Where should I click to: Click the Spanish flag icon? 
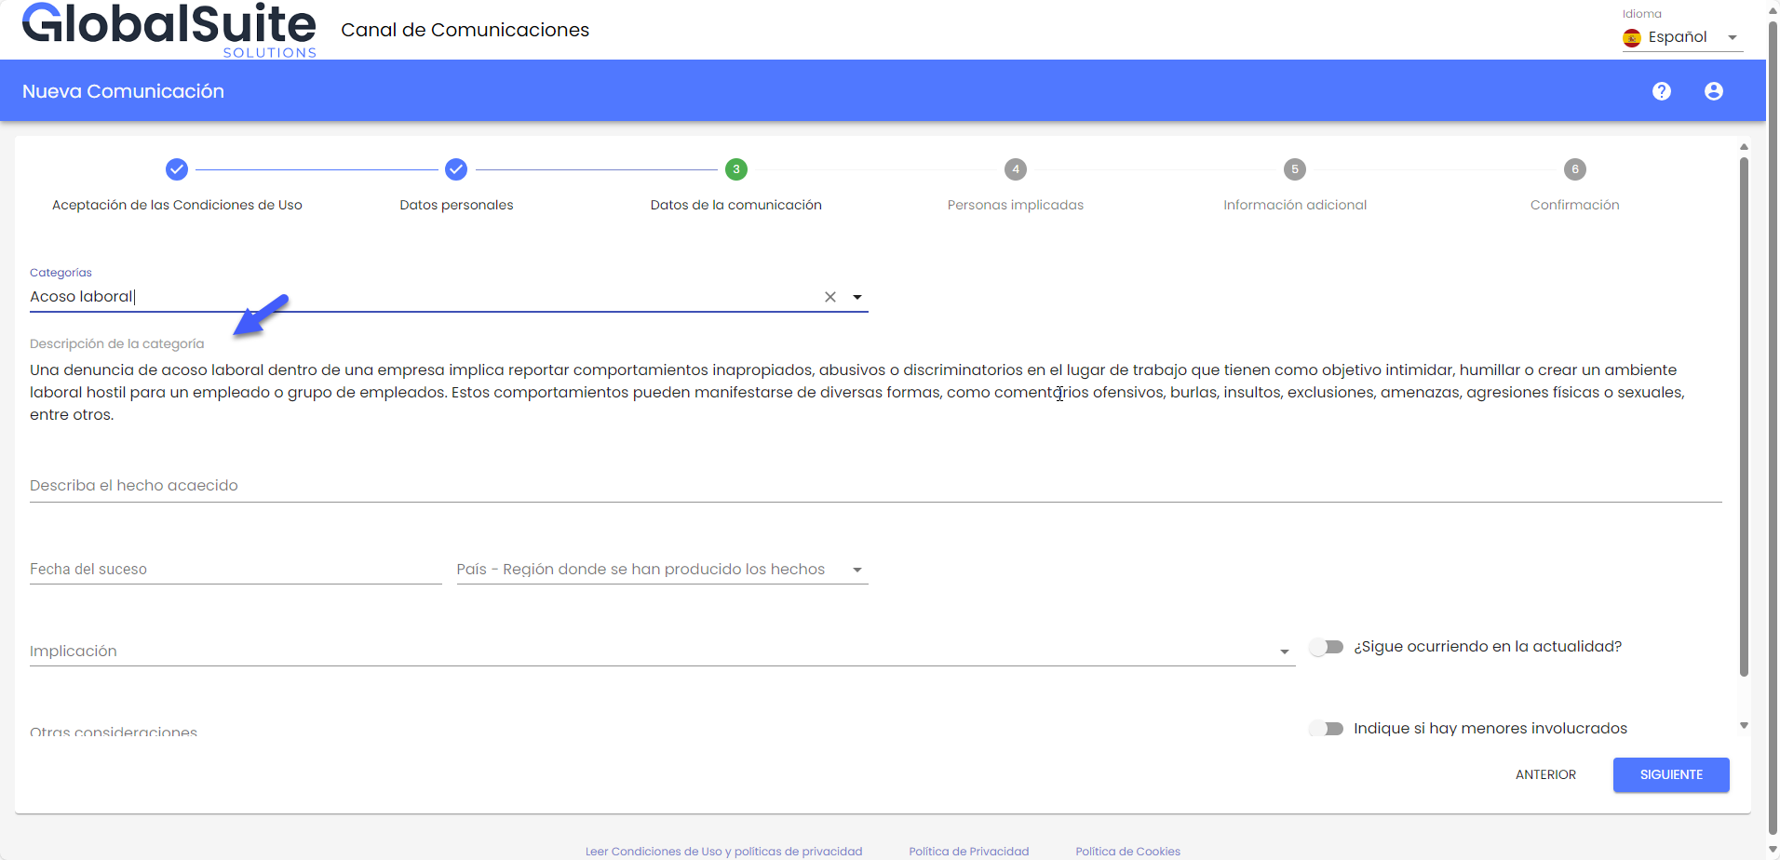[x=1631, y=37]
